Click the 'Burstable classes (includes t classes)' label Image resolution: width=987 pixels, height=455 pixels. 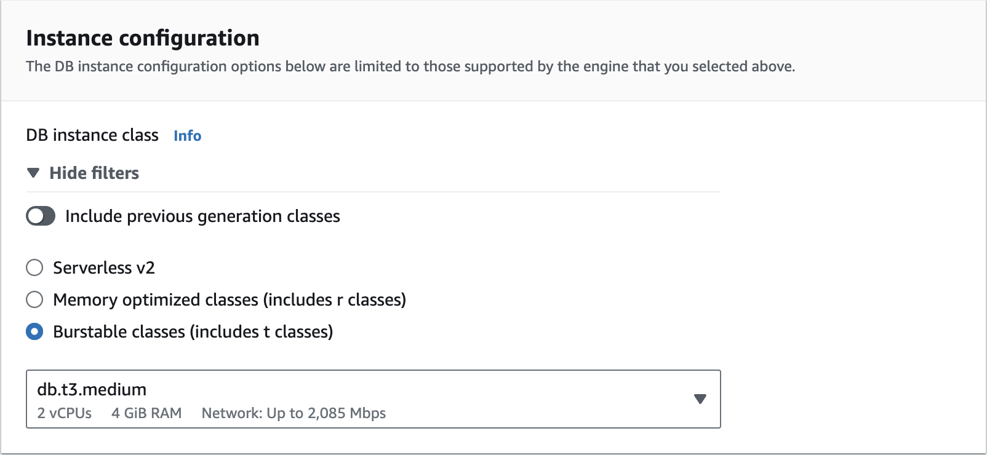pyautogui.click(x=193, y=332)
